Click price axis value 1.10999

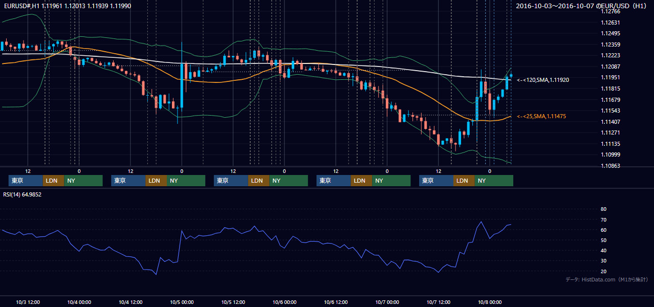tap(610, 155)
